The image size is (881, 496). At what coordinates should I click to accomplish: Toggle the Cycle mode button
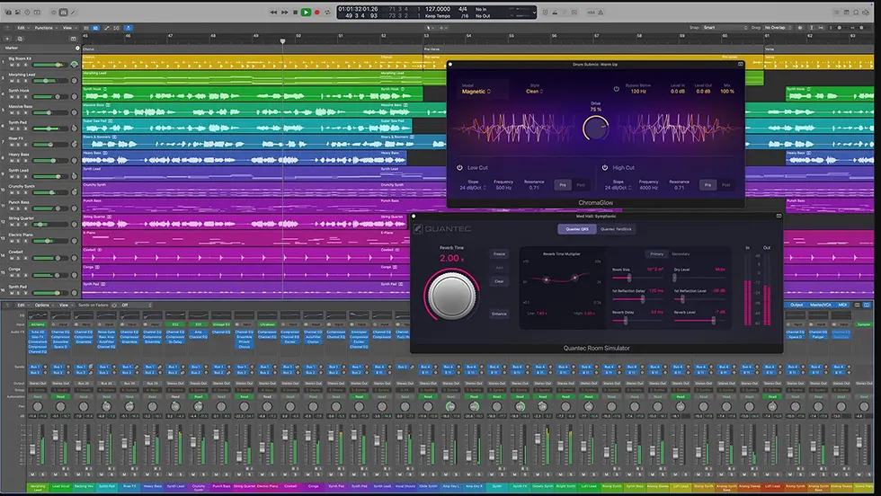click(327, 13)
